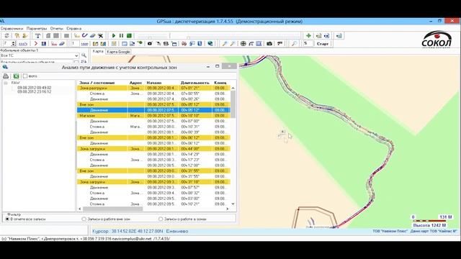Click the green play button

(x=114, y=35)
